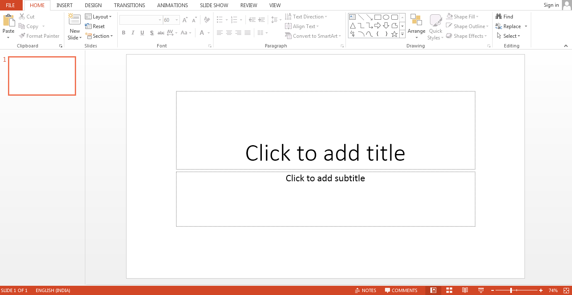Viewport: 572px width, 295px height.
Task: Open the Notes pane
Action: [x=366, y=290]
